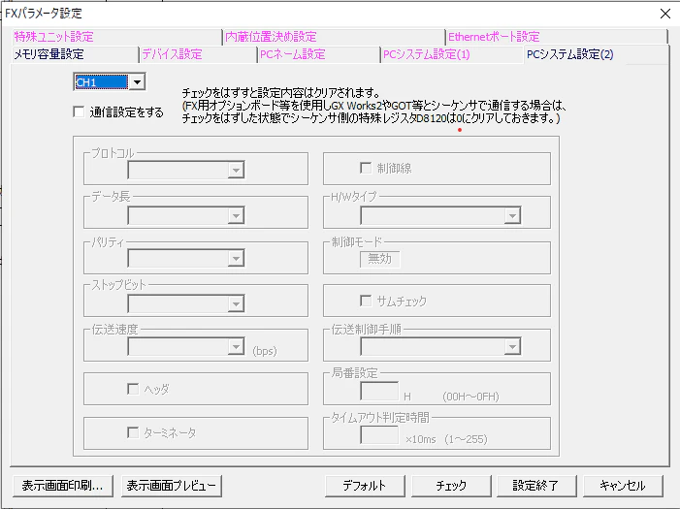
Task: Click the 設定終了 button
Action: (536, 486)
